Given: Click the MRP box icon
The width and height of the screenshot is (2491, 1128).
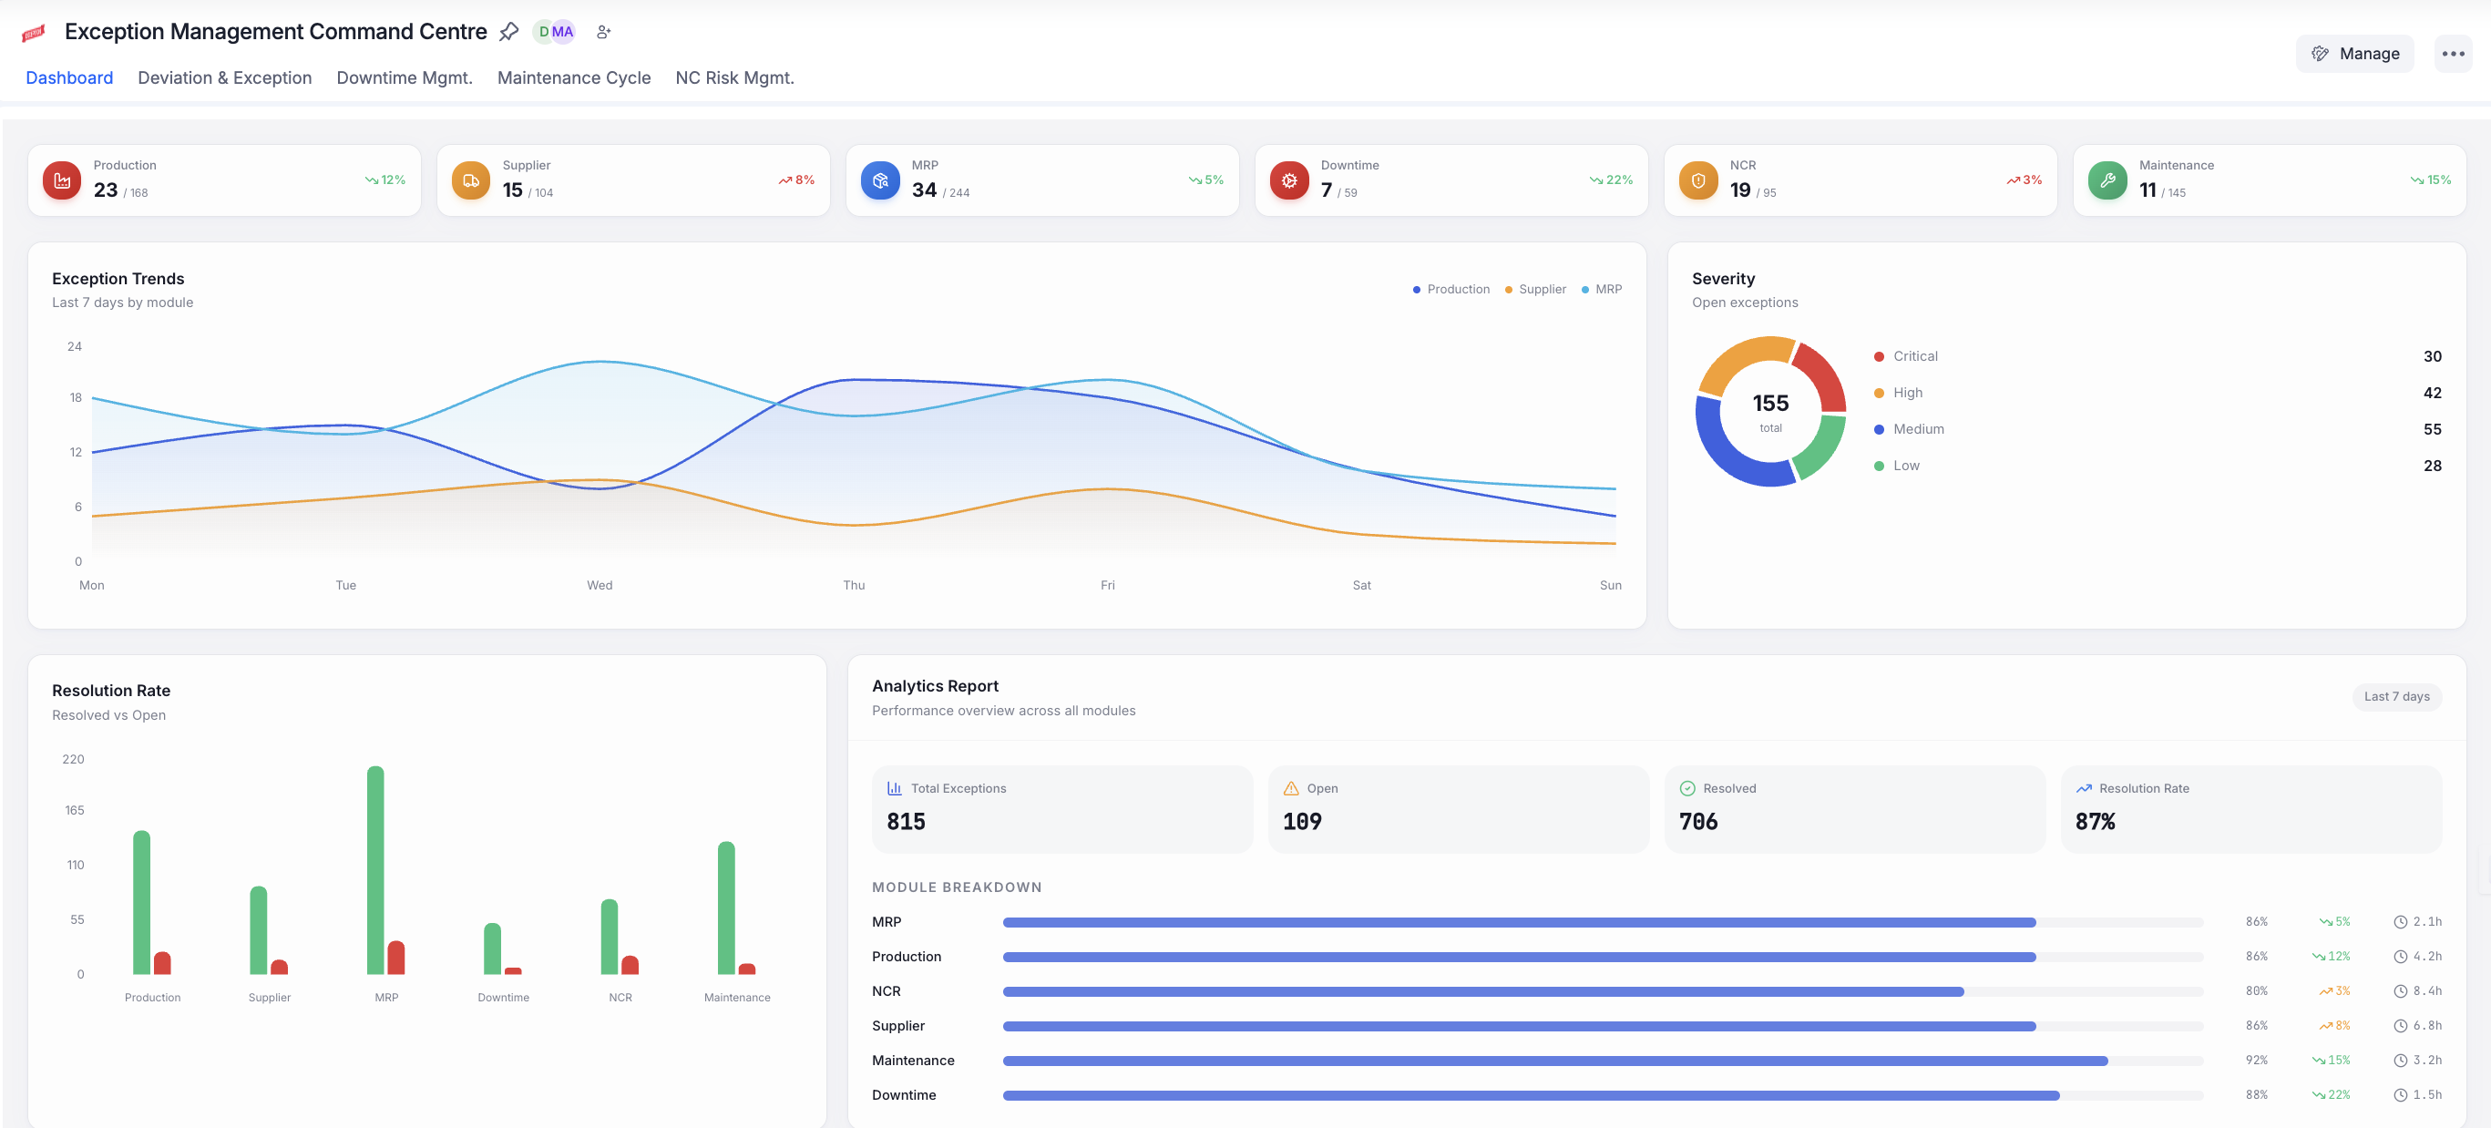Looking at the screenshot, I should pyautogui.click(x=880, y=179).
